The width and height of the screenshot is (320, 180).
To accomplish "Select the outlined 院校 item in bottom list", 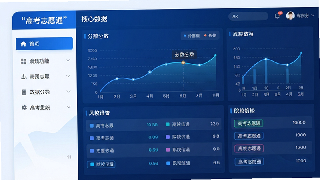I will pos(101,164).
